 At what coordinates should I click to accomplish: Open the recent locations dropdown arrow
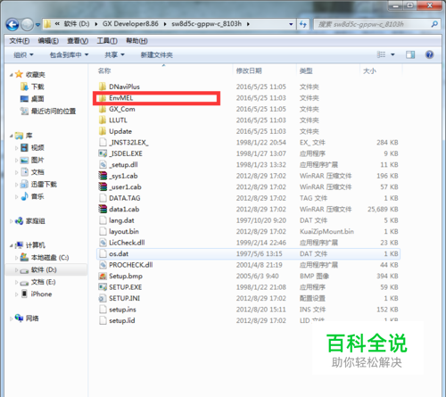pyautogui.click(x=37, y=25)
